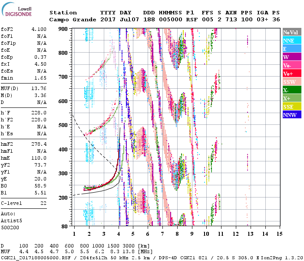
Task: Select the NoVal gray legend swatch
Action: pos(291,32)
